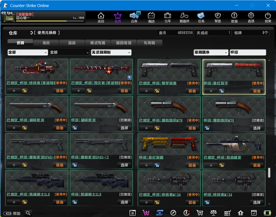The width and height of the screenshot is (276, 217).
Task: Click 使用兑换券 redeem coupon button
Action: (x=45, y=33)
